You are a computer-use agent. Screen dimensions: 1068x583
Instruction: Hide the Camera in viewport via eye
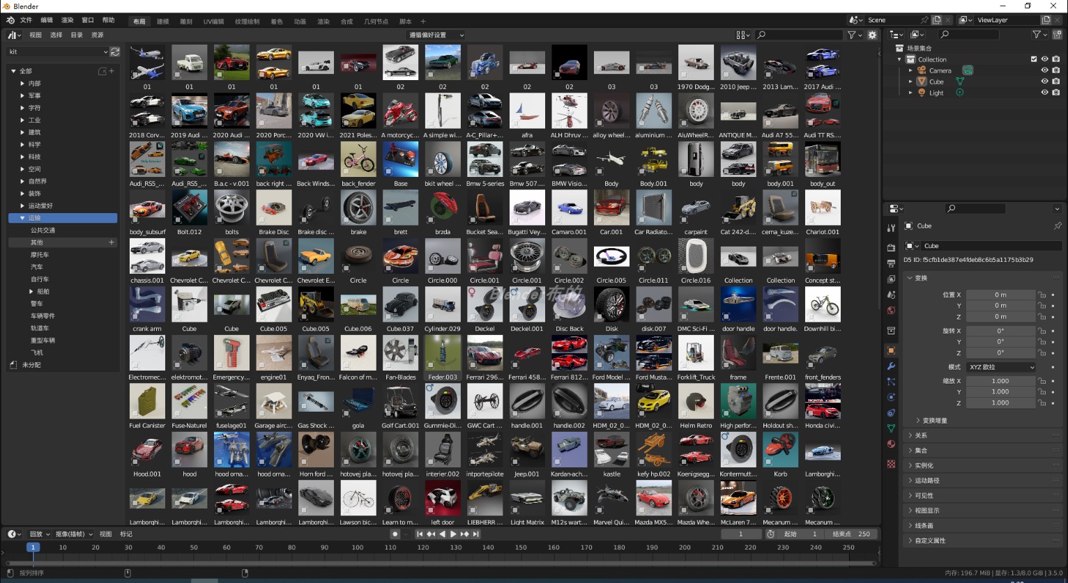pos(1044,70)
